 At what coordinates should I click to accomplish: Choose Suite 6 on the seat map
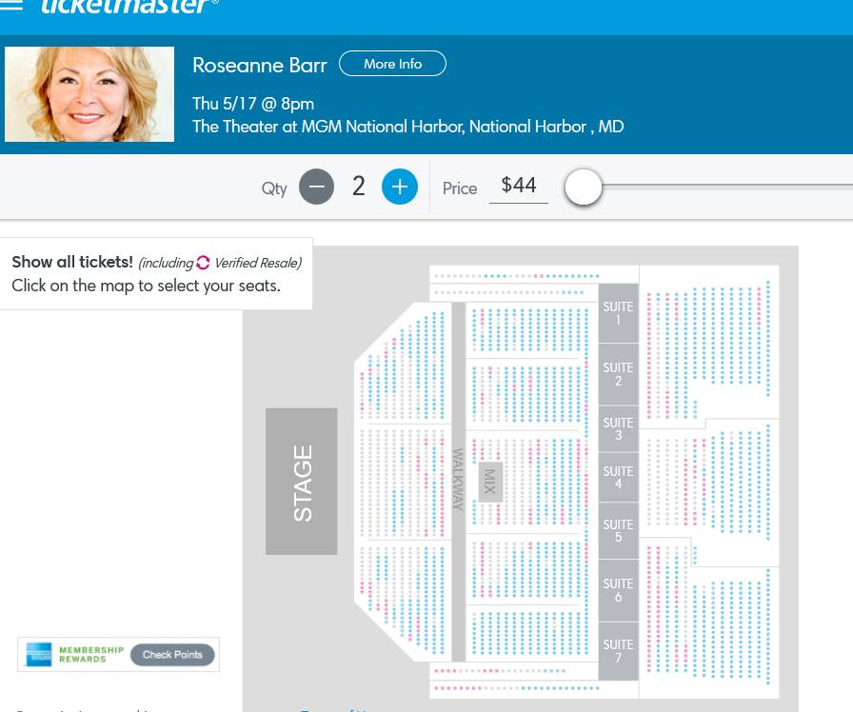(618, 590)
